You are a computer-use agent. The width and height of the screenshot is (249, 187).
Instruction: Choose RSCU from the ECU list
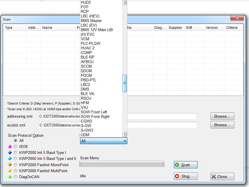(x=101, y=98)
